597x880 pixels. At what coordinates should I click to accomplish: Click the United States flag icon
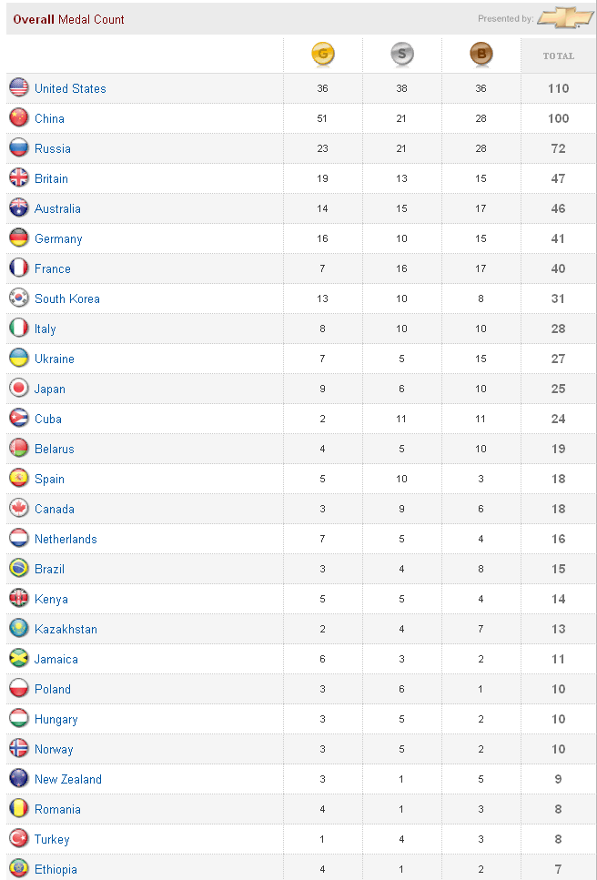[19, 88]
